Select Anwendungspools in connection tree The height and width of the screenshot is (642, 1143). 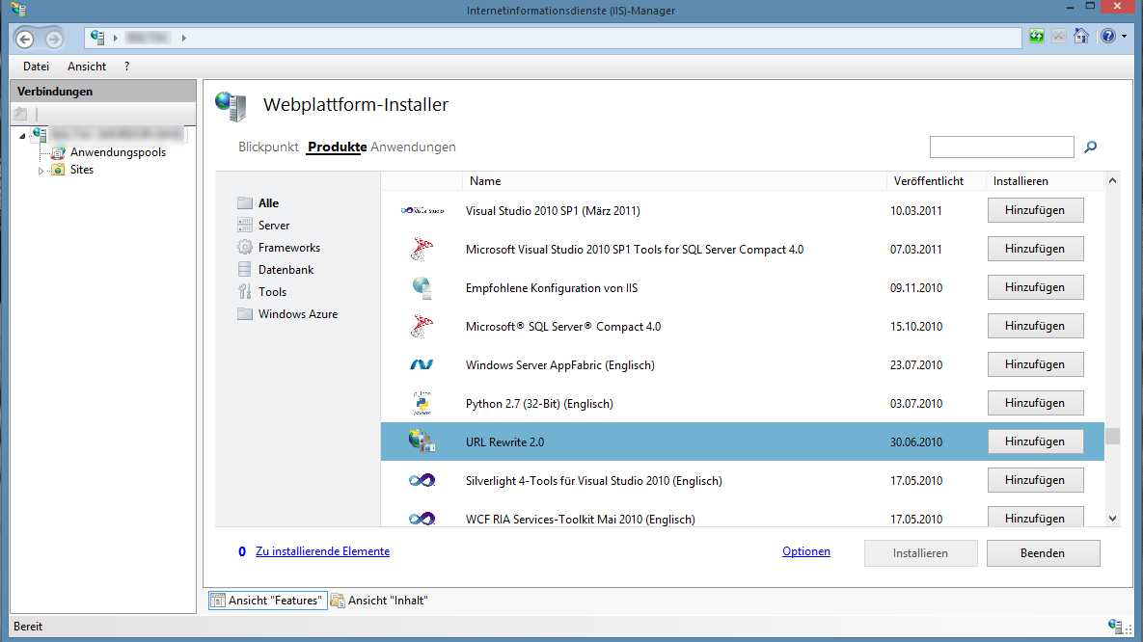[x=118, y=152]
